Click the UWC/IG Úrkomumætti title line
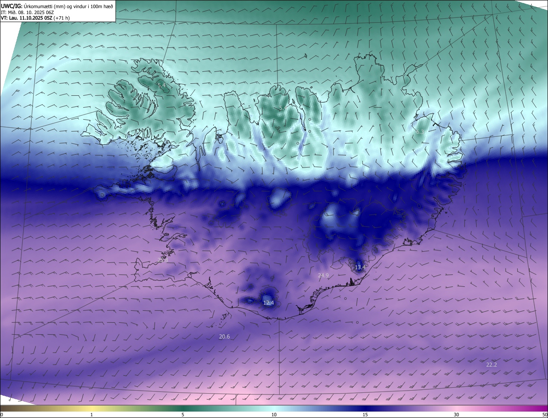Image resolution: width=548 pixels, height=418 pixels. (57, 6)
